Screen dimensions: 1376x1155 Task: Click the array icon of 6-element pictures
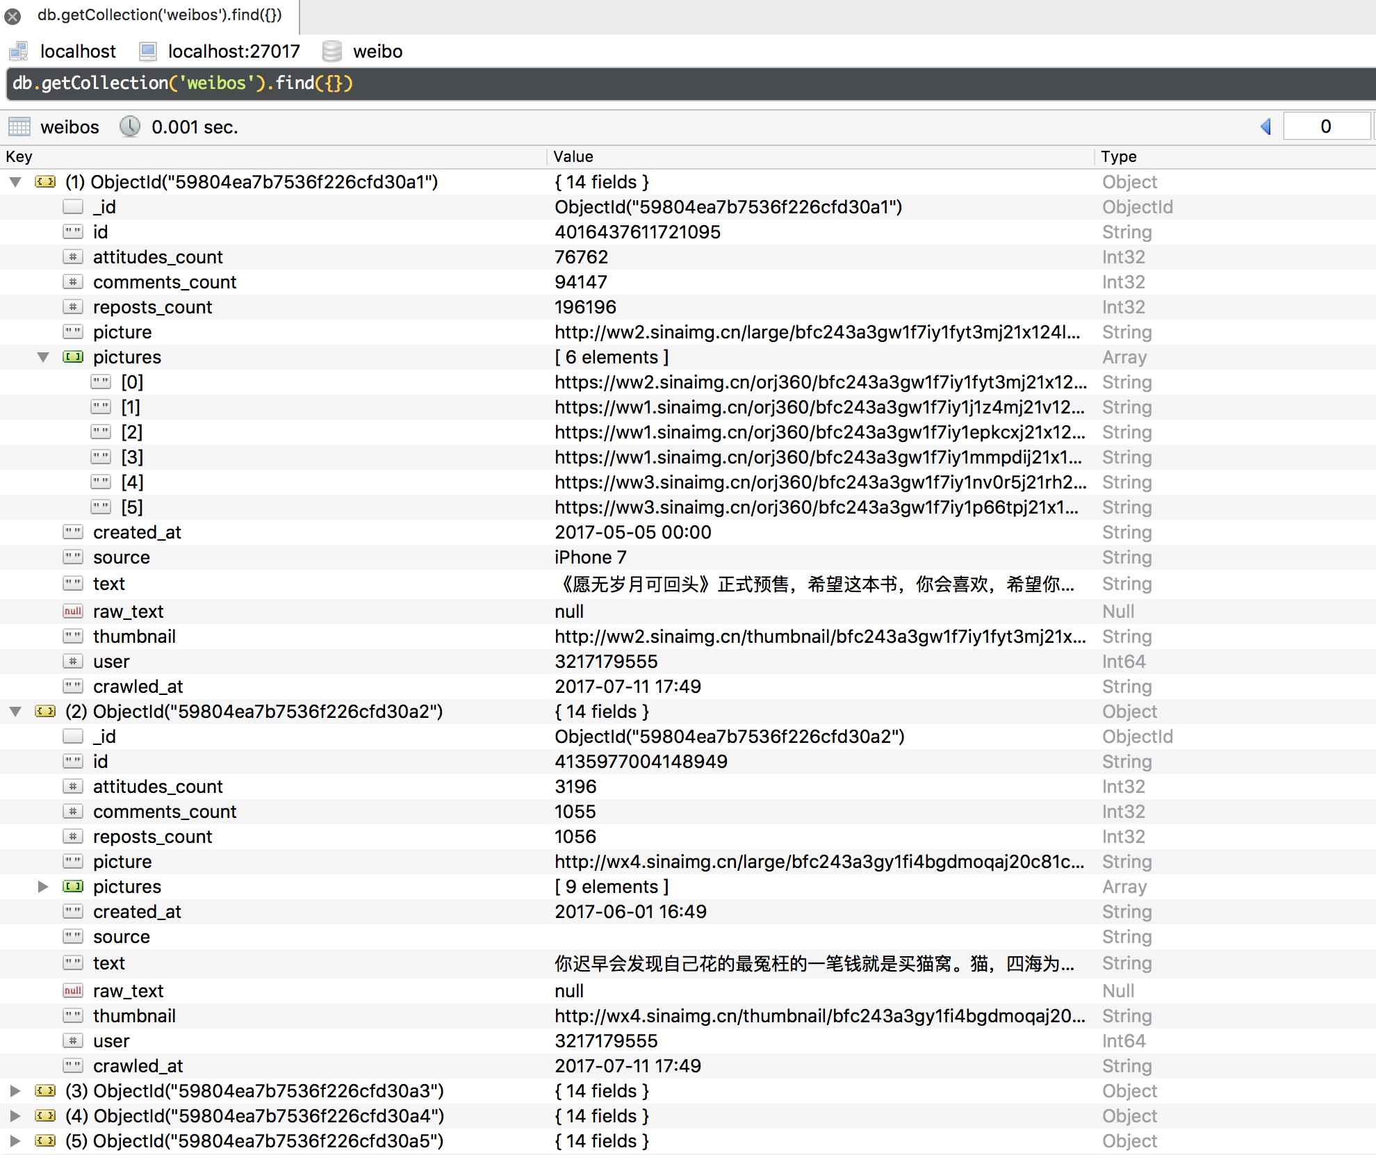[73, 357]
